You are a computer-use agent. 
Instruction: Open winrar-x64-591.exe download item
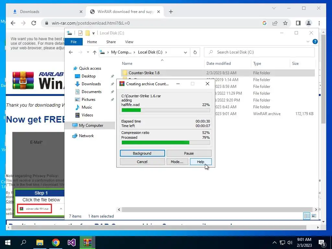point(34,209)
